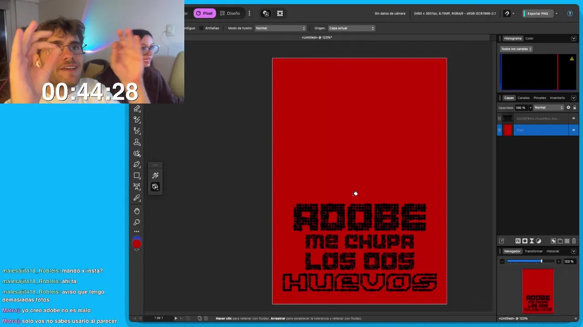Open the Exportar PNG dropdown arrow
Viewport: 583px width, 327px height.
(557, 14)
